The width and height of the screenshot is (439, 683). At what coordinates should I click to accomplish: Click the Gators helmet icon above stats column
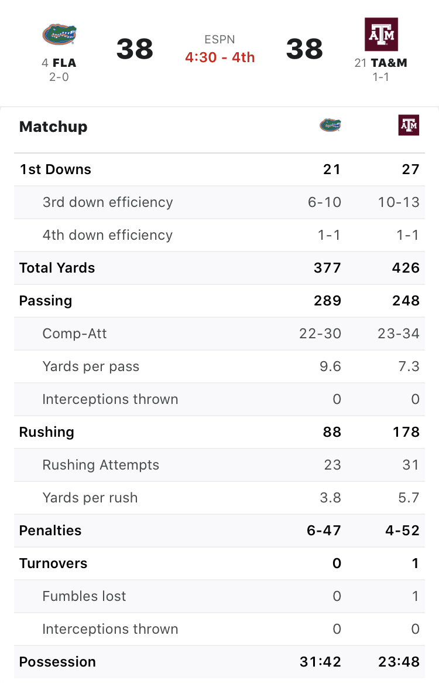tap(330, 125)
